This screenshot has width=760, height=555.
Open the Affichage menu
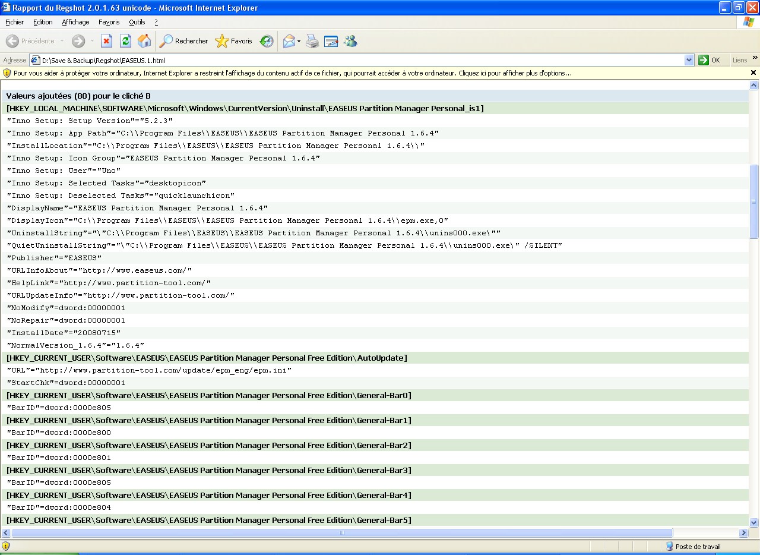click(75, 22)
